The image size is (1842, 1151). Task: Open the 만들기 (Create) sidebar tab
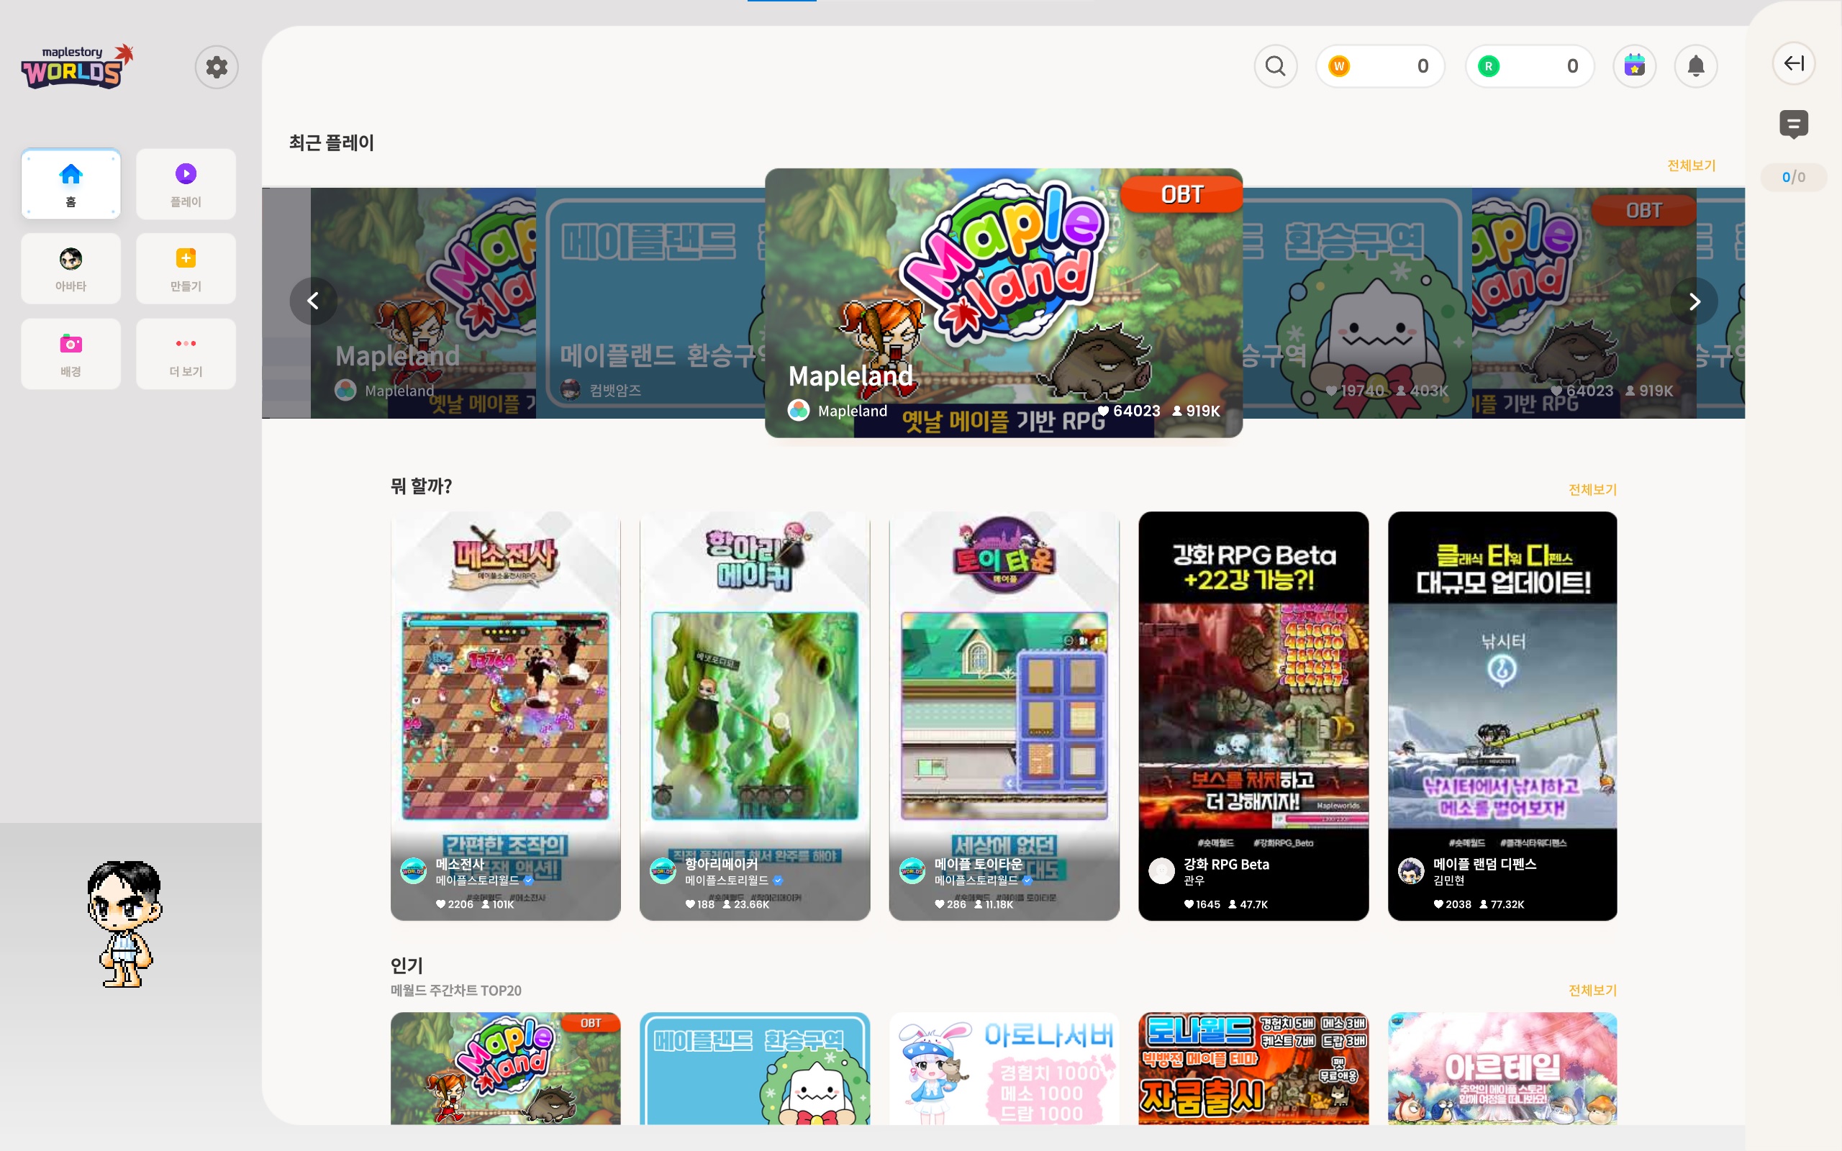pyautogui.click(x=186, y=269)
